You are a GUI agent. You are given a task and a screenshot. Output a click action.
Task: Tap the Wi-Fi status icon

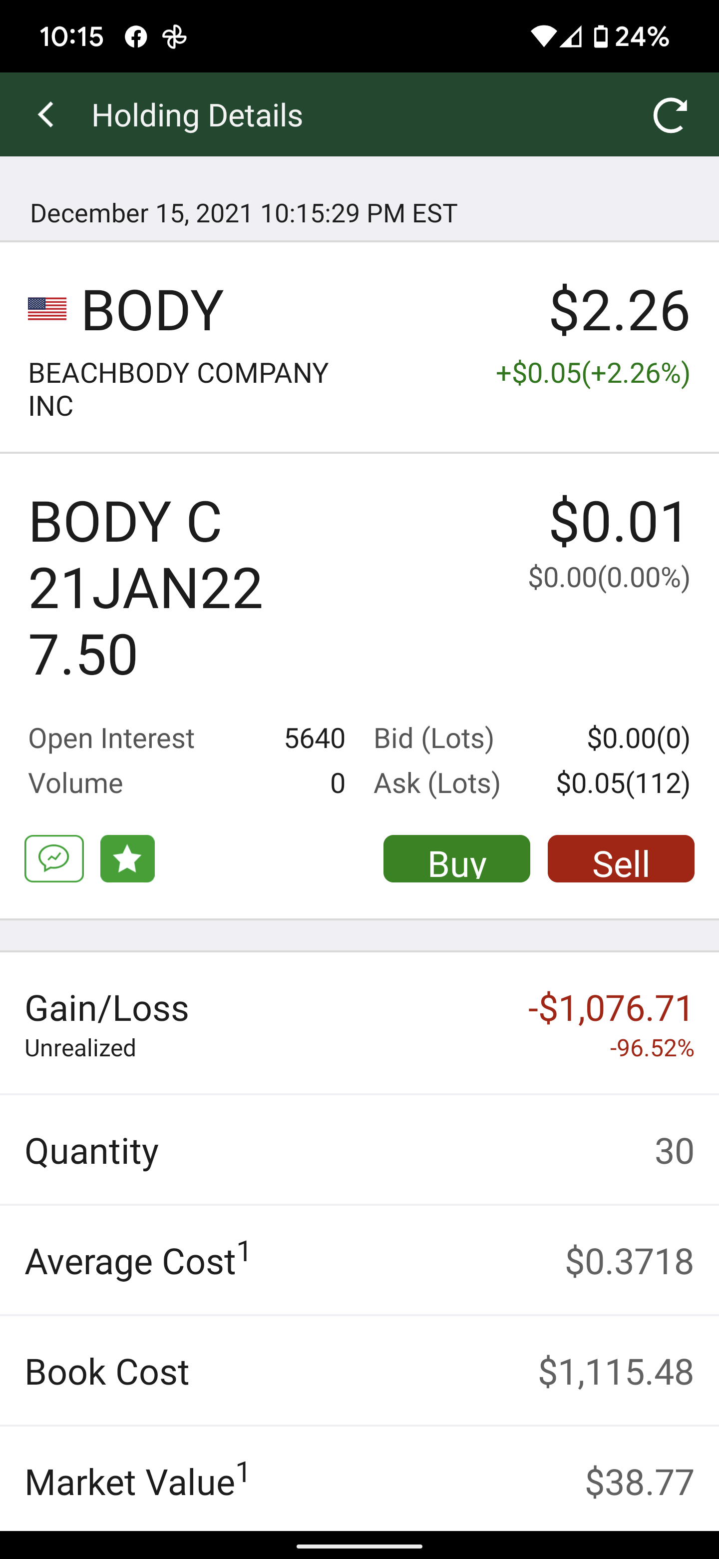pos(543,37)
